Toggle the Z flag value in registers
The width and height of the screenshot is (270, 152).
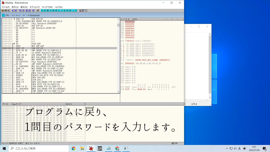tap(123, 51)
